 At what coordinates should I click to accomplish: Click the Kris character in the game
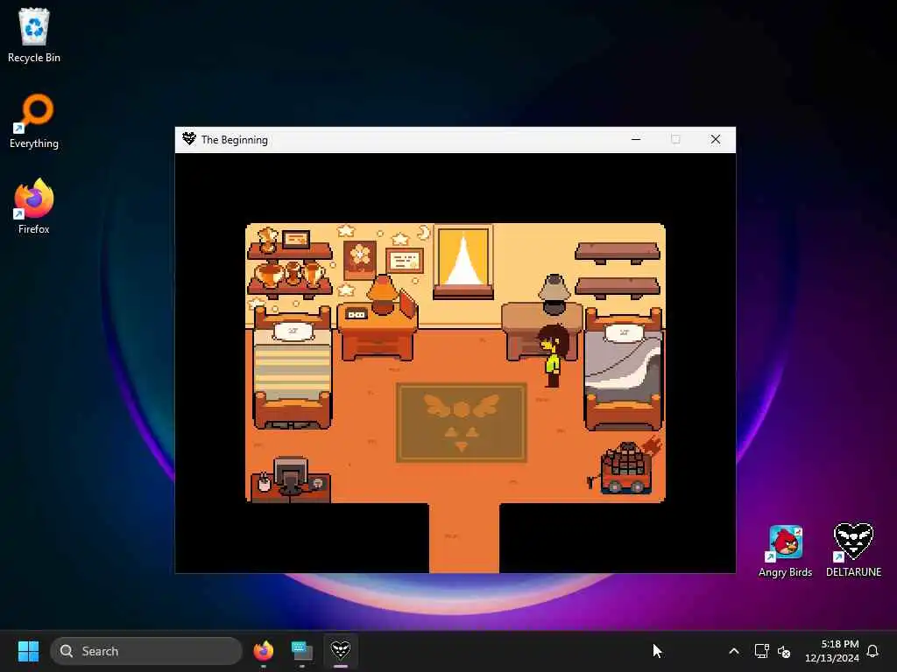click(553, 355)
